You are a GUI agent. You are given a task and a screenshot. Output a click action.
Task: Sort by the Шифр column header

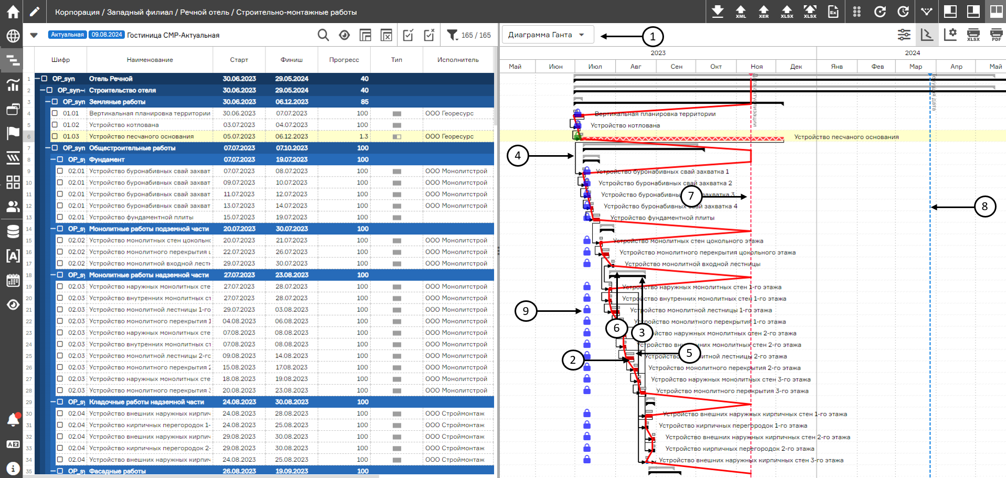(x=60, y=60)
